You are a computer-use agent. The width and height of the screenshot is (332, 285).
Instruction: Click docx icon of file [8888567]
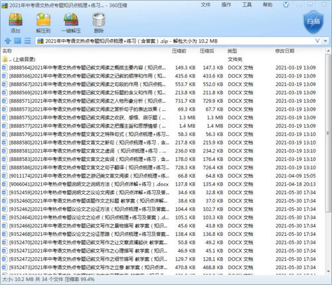pos(4,84)
